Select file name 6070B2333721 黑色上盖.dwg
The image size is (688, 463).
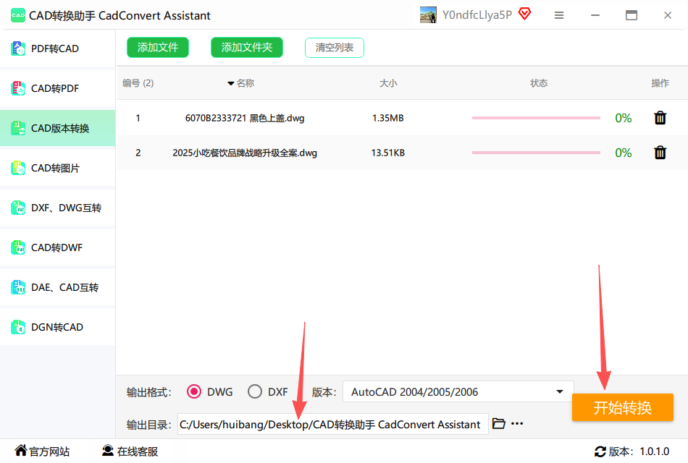(x=245, y=118)
